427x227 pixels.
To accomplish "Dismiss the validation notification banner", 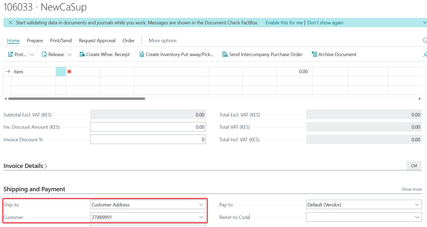I will click(10, 23).
